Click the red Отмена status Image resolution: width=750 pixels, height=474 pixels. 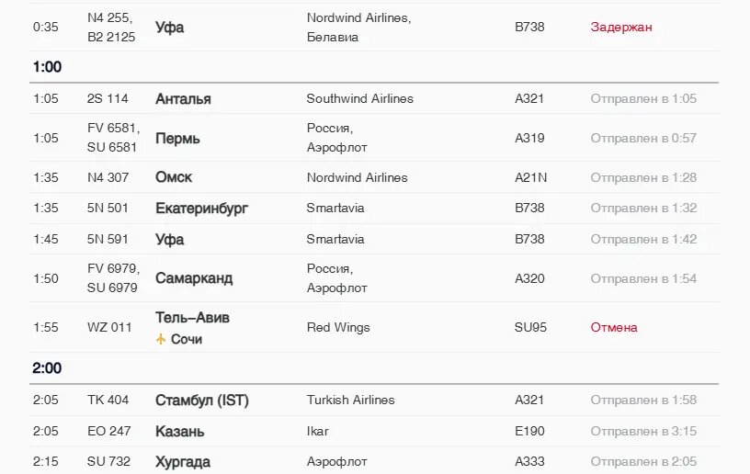point(614,327)
